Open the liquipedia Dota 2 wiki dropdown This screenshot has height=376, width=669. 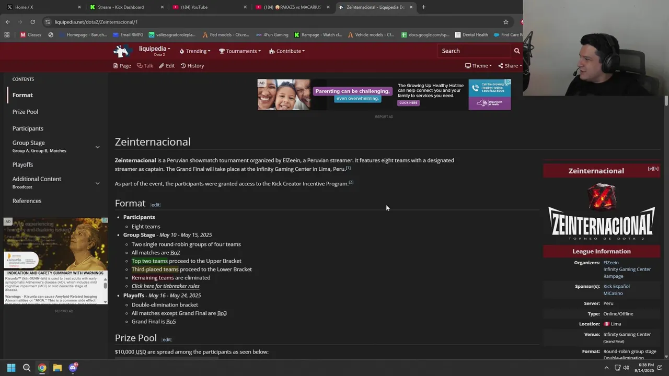[154, 50]
